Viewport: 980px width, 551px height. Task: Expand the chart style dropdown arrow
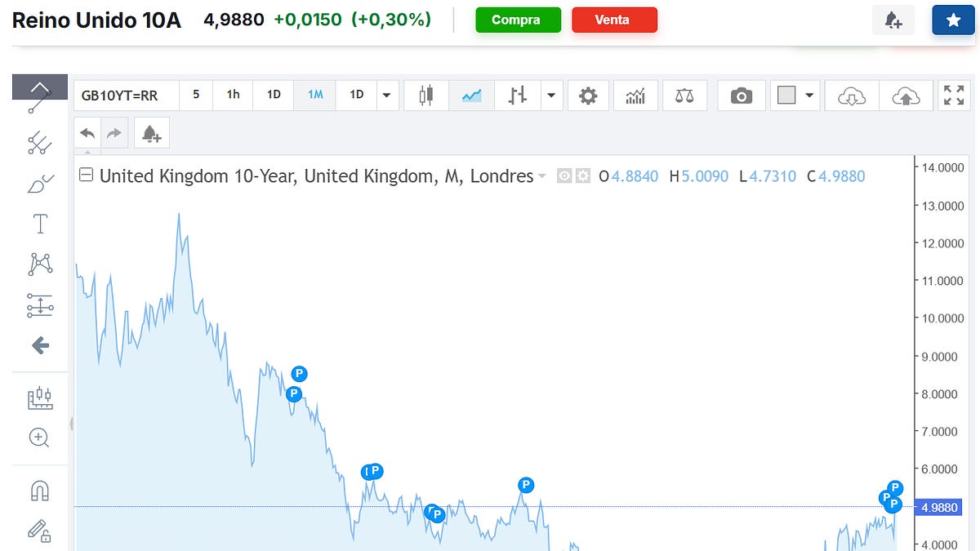click(x=551, y=96)
